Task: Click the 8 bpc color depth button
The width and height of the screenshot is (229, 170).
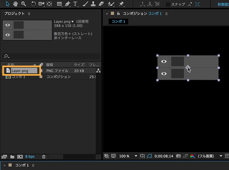Action: click(x=30, y=156)
